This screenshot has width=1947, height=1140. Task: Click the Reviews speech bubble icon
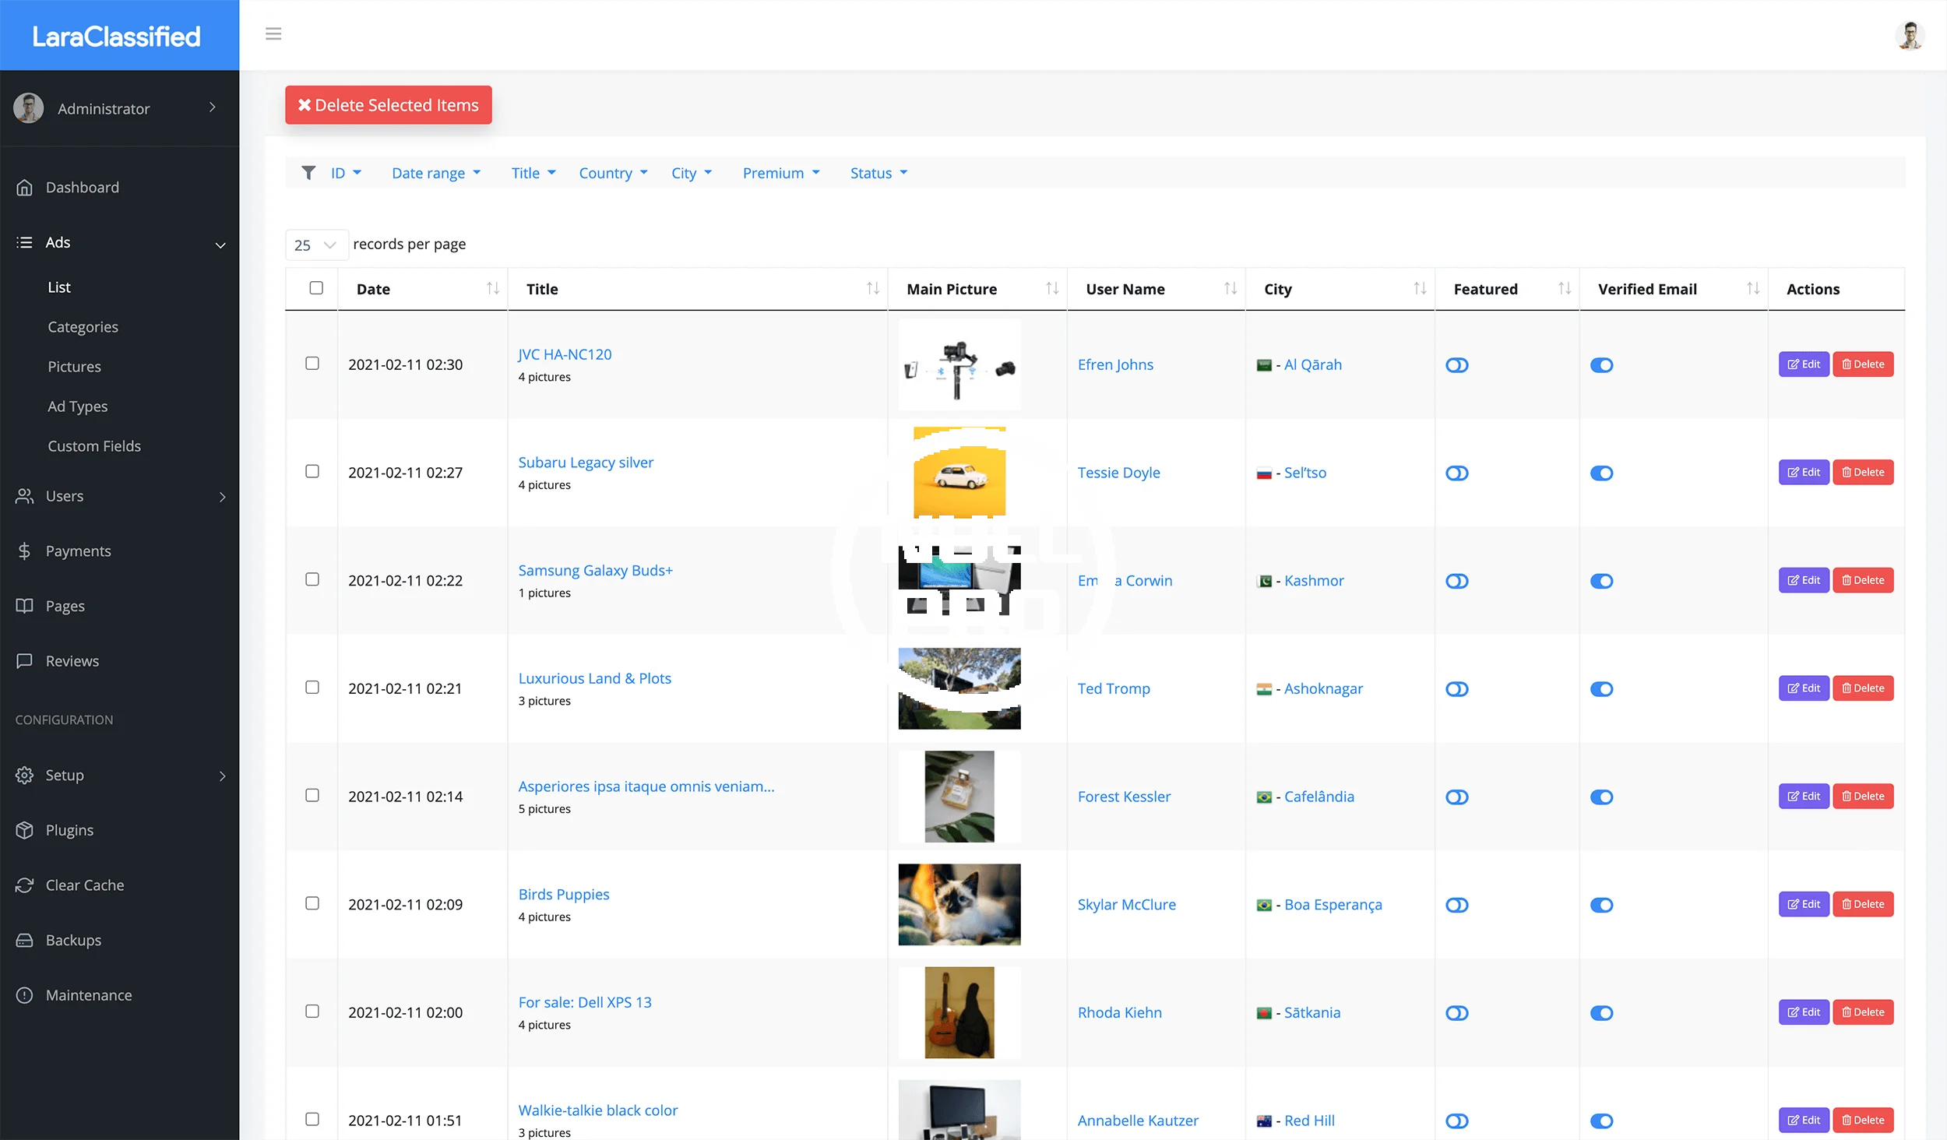coord(24,661)
